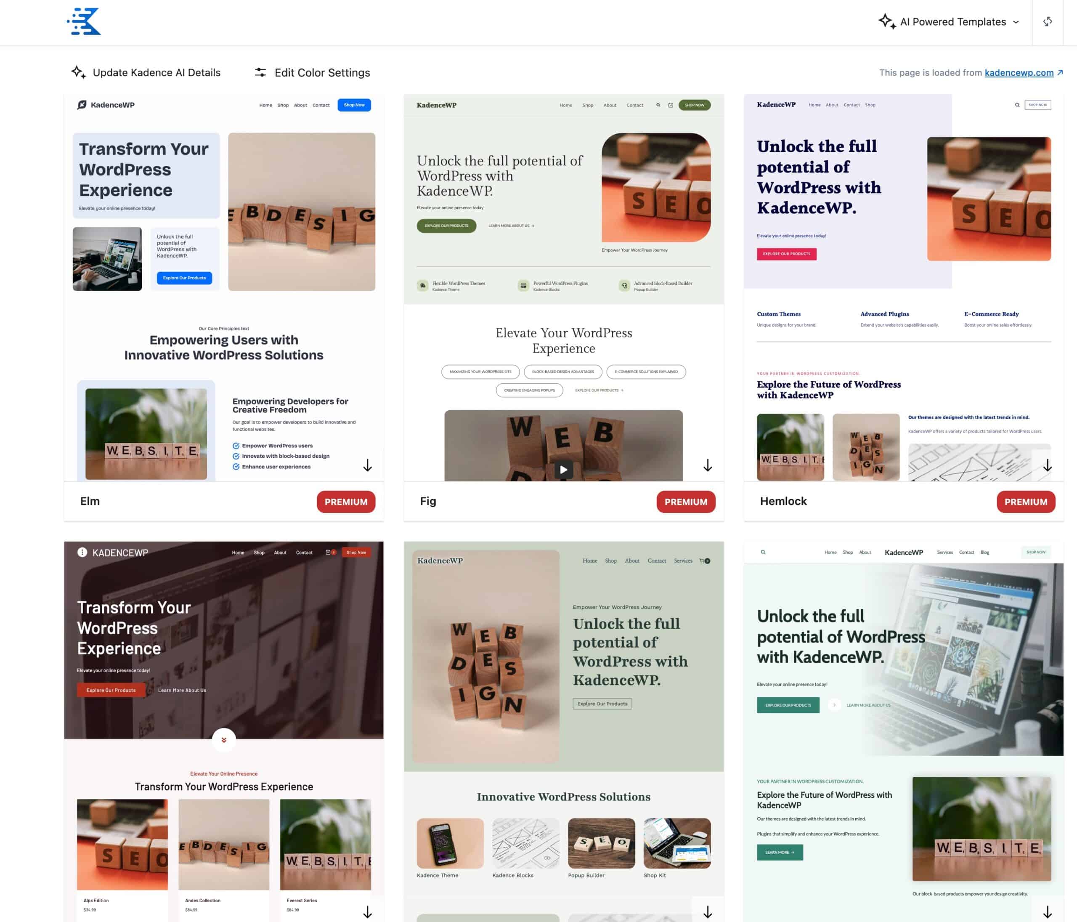The height and width of the screenshot is (922, 1077).
Task: Click the green SHOP NOW pill in the Fig preview
Action: [695, 105]
